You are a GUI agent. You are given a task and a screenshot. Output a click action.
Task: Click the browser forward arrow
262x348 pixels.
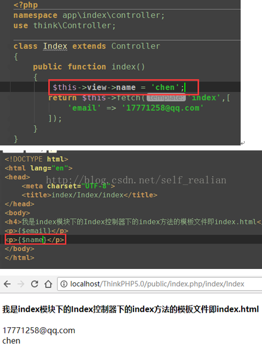21,284
